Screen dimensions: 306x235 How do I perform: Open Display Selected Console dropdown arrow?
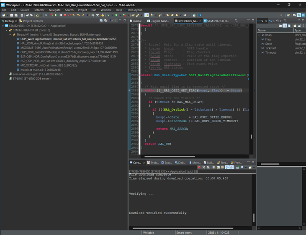(x=246, y=168)
